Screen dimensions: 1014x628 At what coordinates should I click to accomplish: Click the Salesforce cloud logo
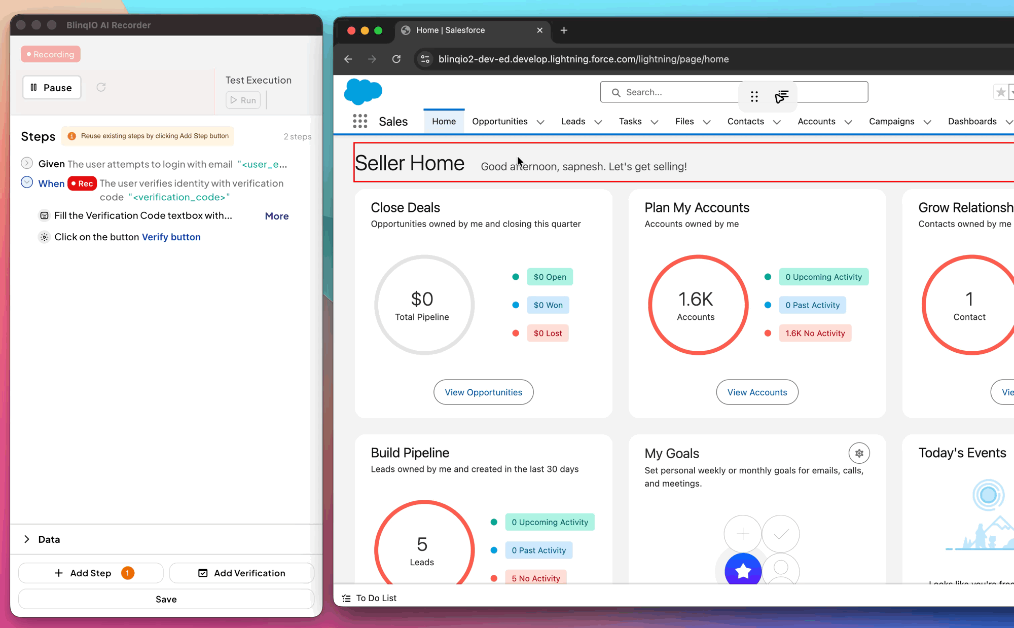coord(363,92)
